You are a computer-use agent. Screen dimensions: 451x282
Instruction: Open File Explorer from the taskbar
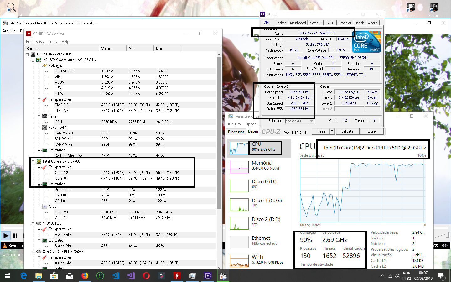[x=39, y=276]
